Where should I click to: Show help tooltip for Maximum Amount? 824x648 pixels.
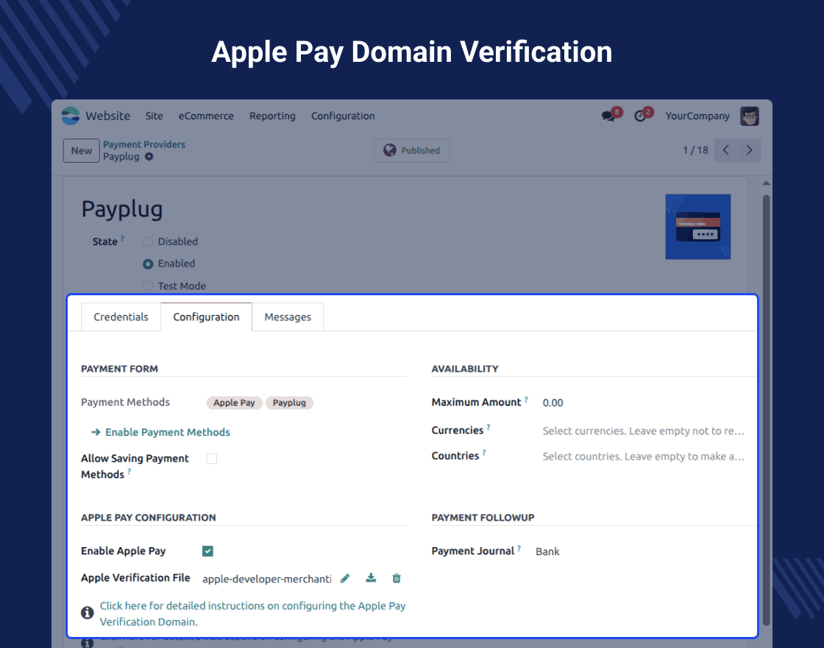[526, 399]
